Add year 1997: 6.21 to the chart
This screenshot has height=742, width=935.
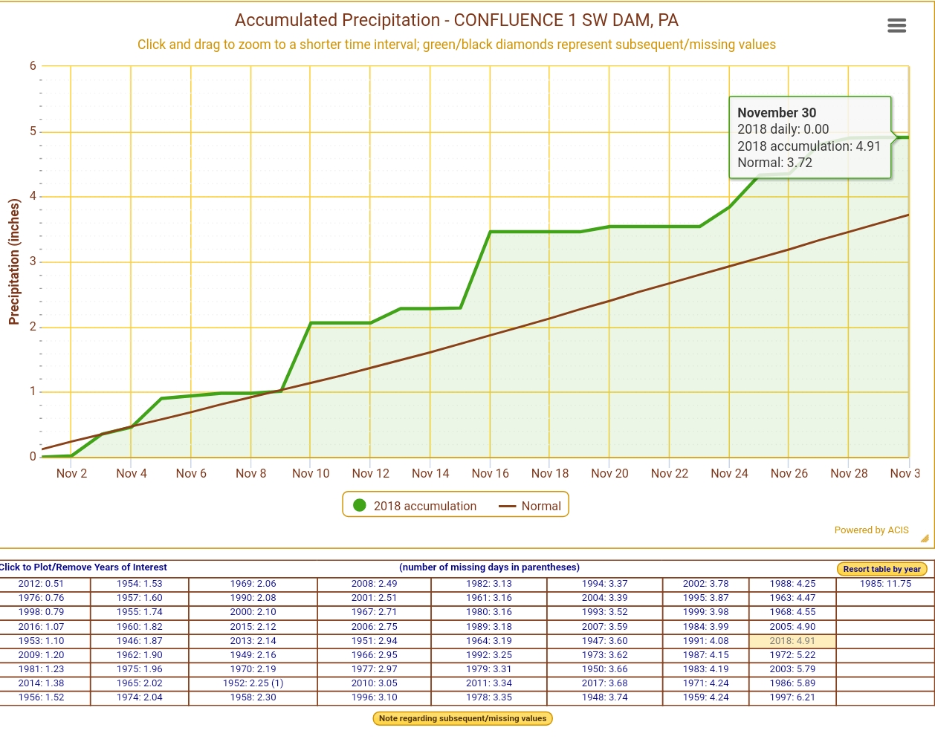[792, 697]
